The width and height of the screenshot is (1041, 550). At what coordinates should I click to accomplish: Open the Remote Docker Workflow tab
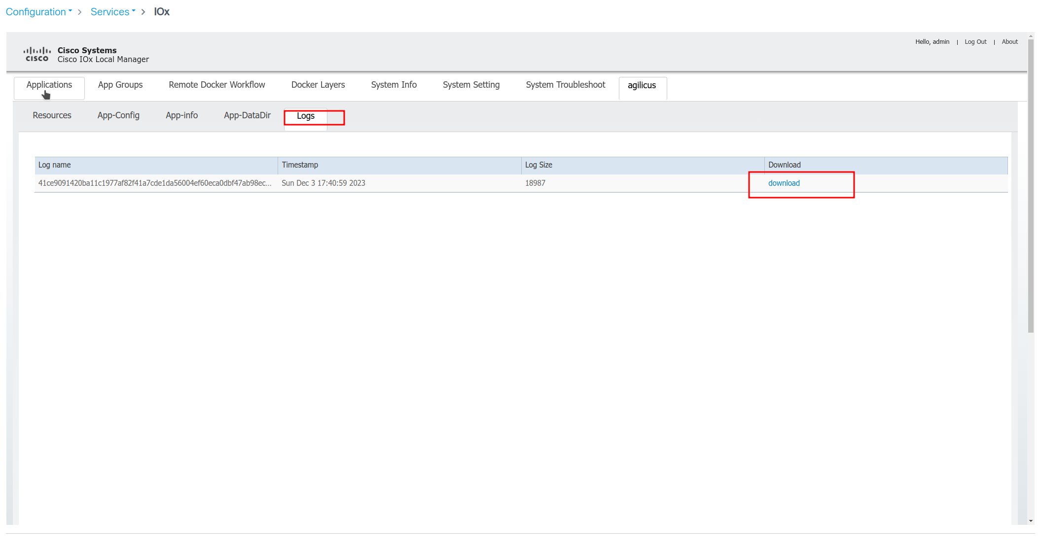coord(217,85)
